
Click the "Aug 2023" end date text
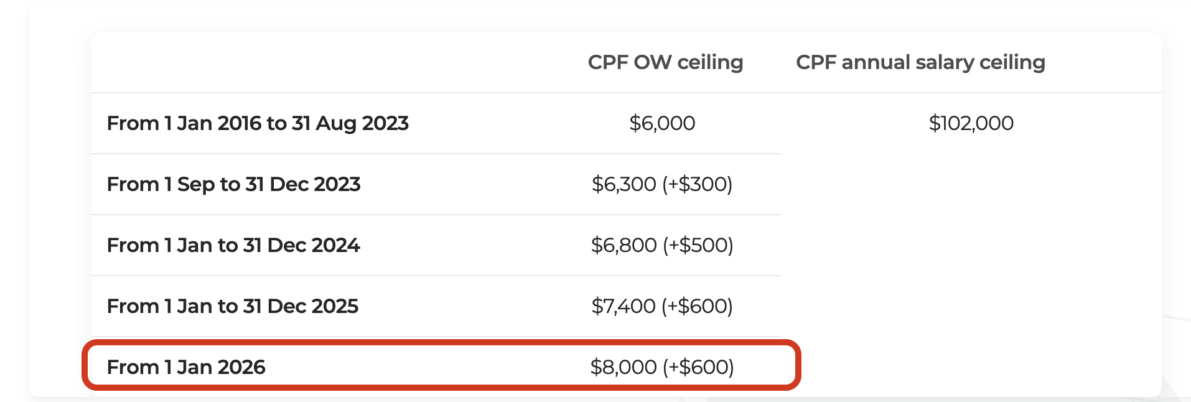coord(362,123)
